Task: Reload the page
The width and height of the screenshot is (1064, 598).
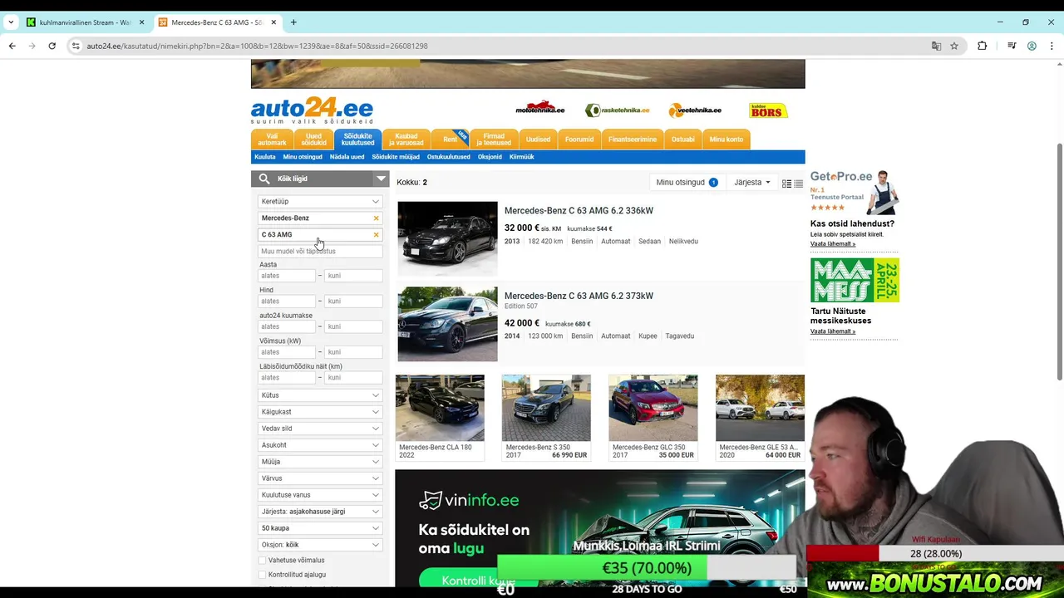Action: click(x=52, y=46)
